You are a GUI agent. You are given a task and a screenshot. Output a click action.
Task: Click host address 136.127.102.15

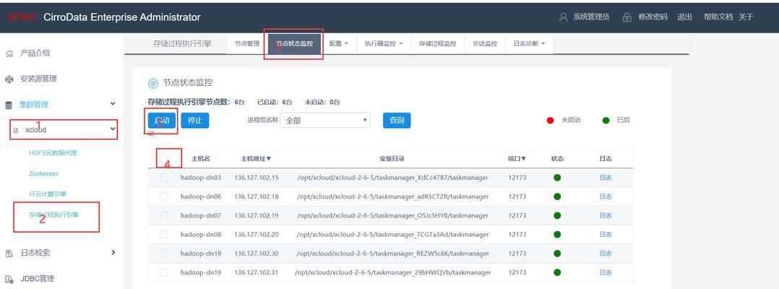(257, 178)
